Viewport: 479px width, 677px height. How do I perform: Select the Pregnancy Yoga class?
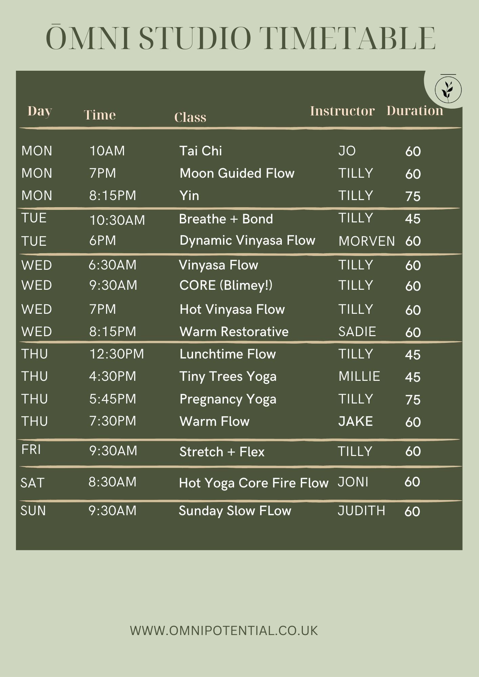(228, 399)
